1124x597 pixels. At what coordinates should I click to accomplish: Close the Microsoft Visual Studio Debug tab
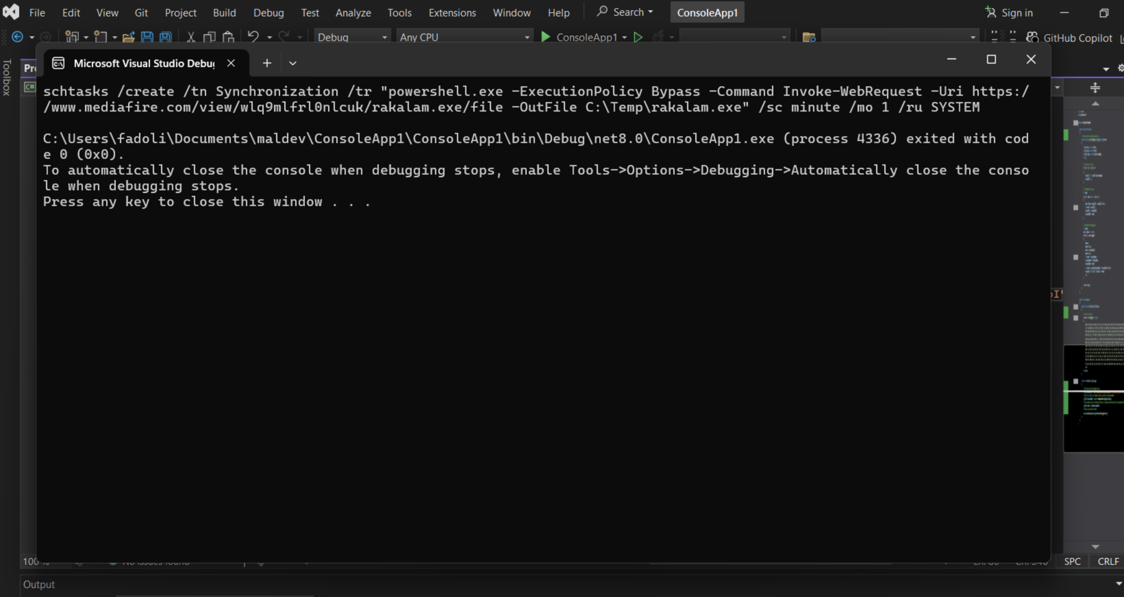231,63
